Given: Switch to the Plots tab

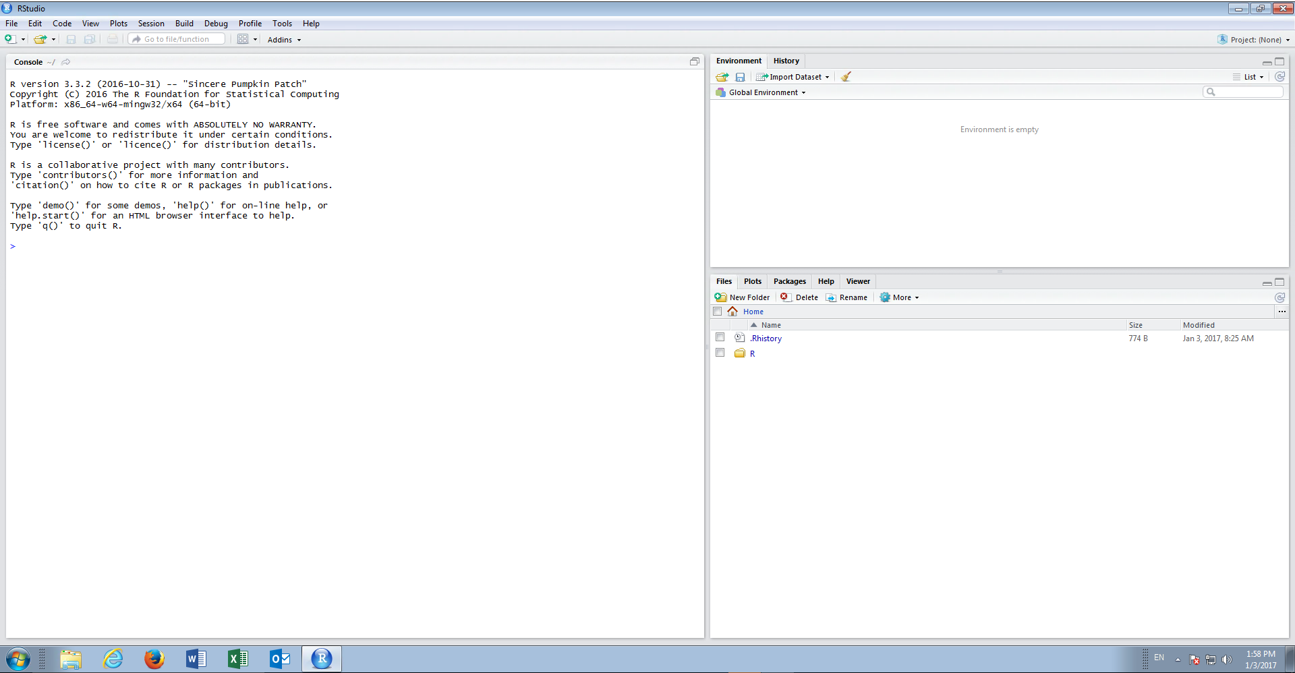Looking at the screenshot, I should coord(753,281).
